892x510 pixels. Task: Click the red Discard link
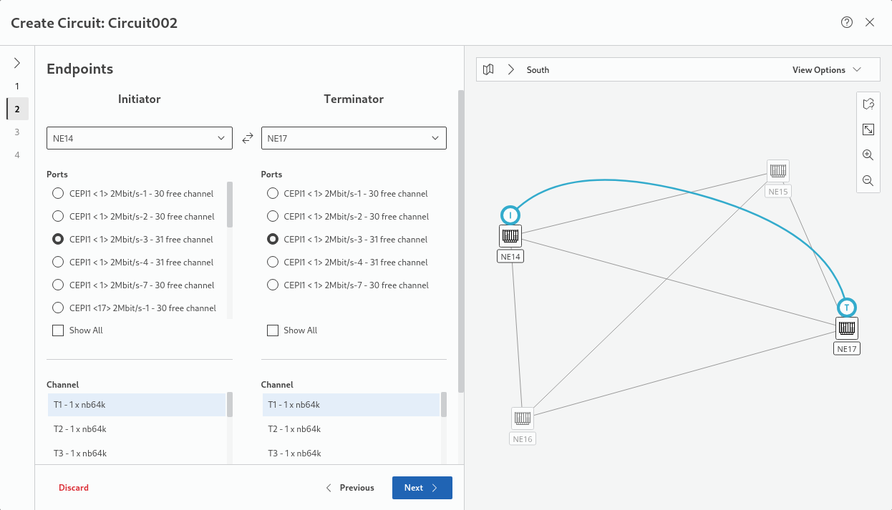click(x=74, y=488)
